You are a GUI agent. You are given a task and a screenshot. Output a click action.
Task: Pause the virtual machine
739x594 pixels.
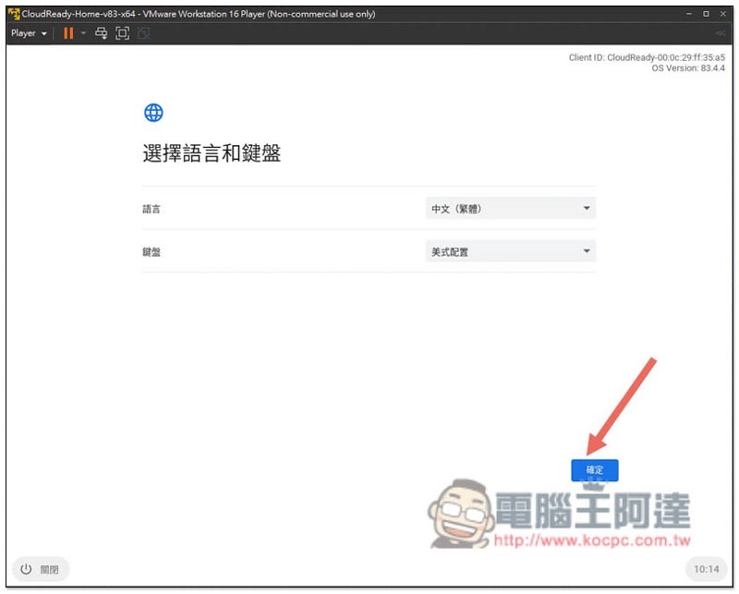point(68,33)
